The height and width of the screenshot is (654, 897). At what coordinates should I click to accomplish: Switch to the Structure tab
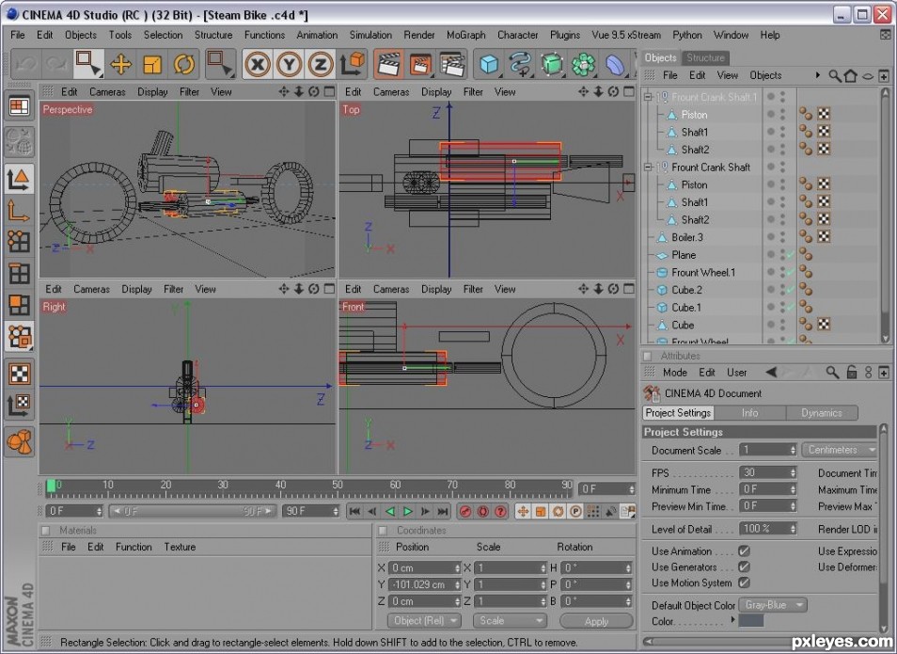705,57
